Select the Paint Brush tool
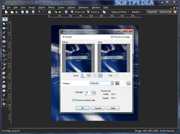Viewport: 180px width, 134px height. click(x=4, y=59)
